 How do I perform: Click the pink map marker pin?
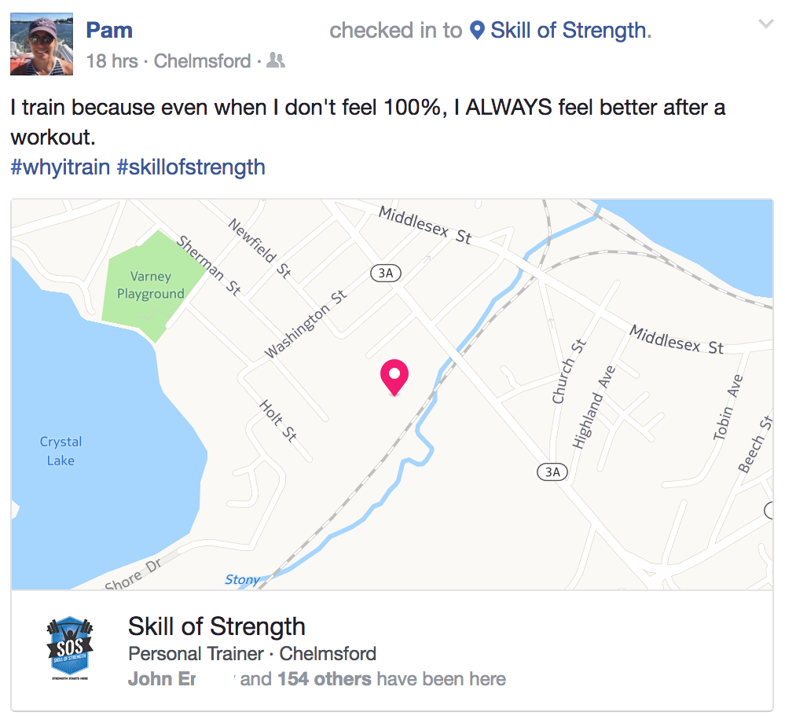[394, 377]
